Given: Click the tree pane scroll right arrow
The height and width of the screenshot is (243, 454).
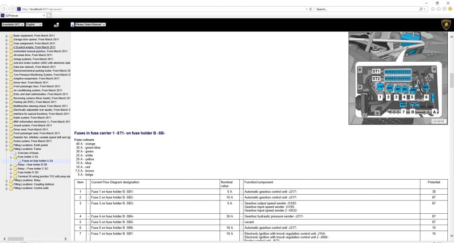Looking at the screenshot, I should point(66,239).
